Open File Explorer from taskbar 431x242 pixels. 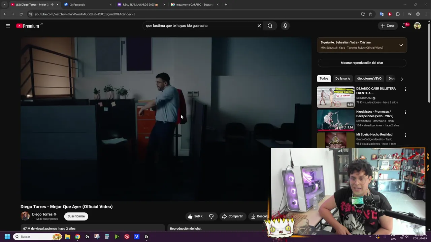click(x=67, y=237)
